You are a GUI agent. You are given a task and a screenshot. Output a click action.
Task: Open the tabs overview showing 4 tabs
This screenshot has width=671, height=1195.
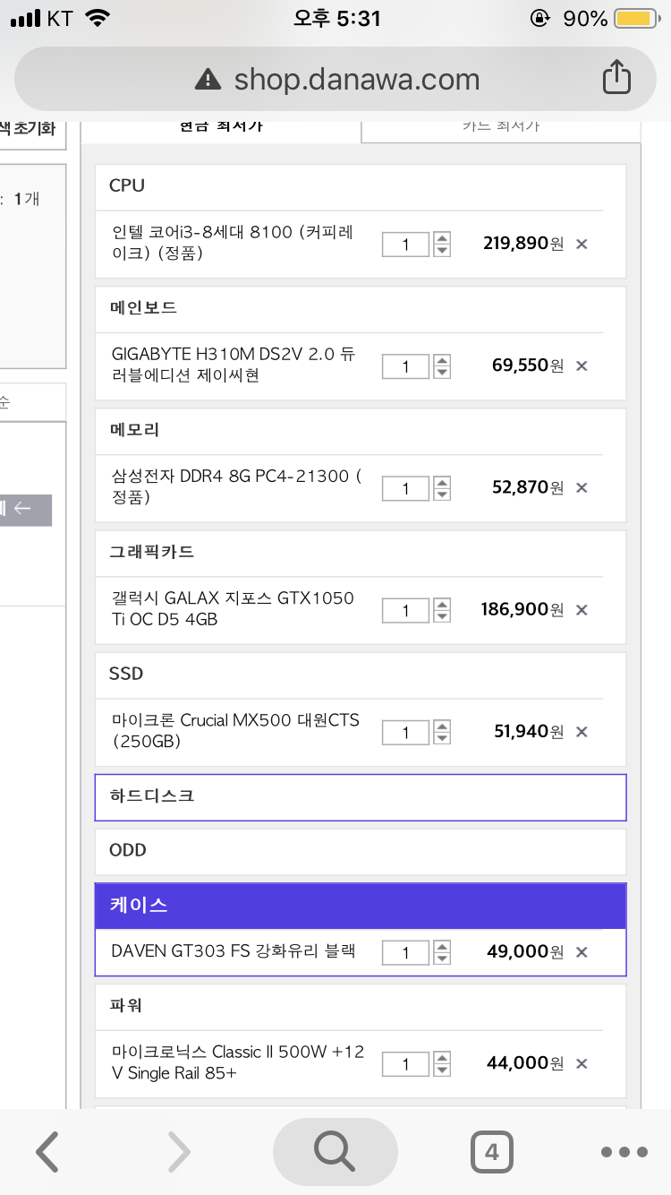pyautogui.click(x=491, y=1152)
